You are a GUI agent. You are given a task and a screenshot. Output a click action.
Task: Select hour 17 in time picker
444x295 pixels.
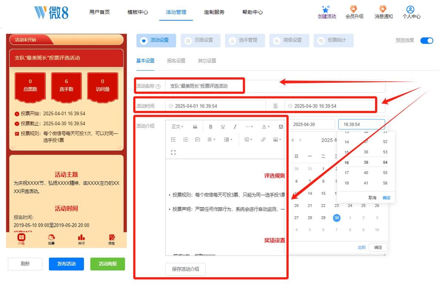347,173
